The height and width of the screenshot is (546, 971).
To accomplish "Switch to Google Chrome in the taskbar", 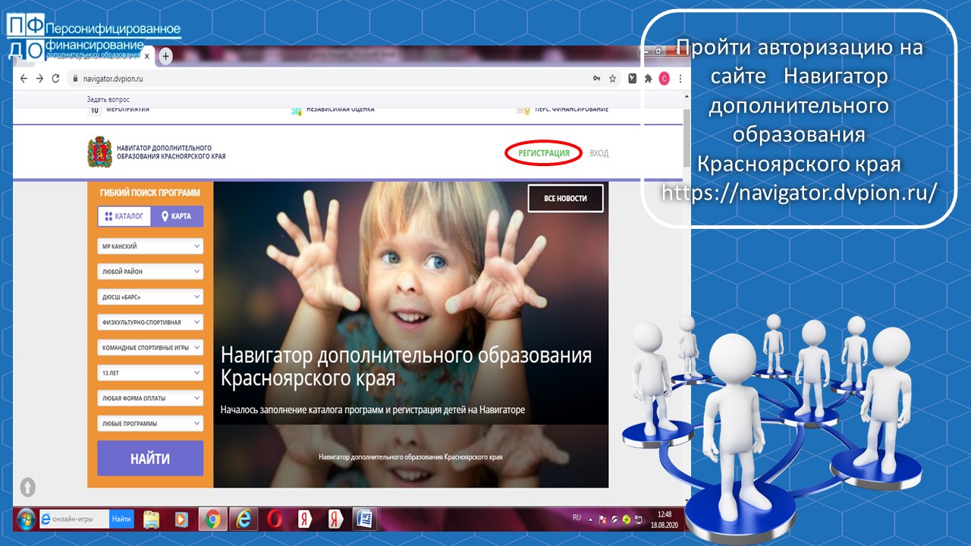I will click(213, 519).
